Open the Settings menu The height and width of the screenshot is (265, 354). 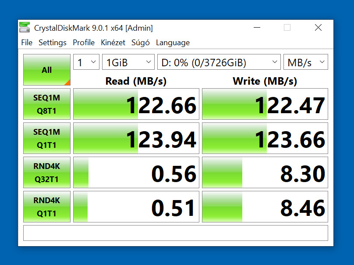click(x=53, y=43)
